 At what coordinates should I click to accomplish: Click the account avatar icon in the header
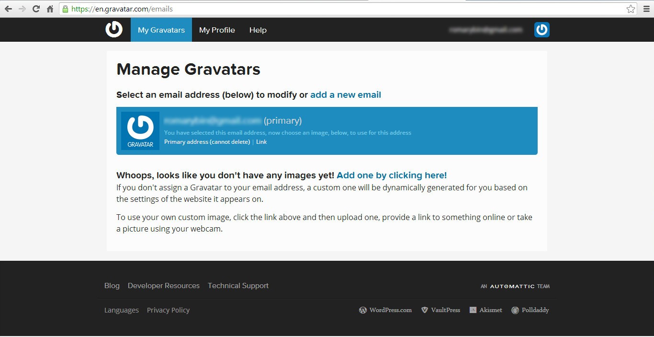pyautogui.click(x=541, y=30)
